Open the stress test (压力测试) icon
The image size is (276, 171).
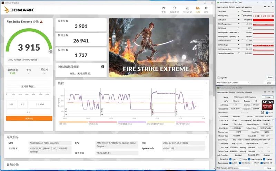click(187, 8)
